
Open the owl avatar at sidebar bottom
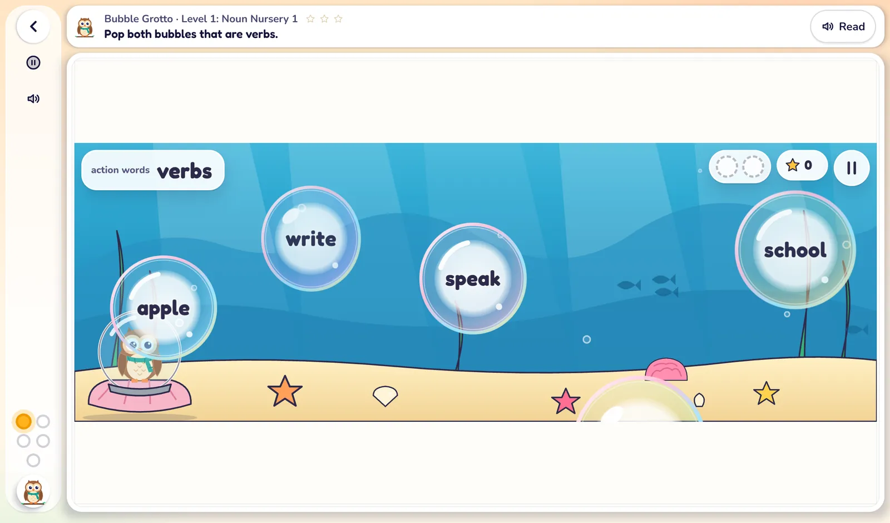point(33,492)
